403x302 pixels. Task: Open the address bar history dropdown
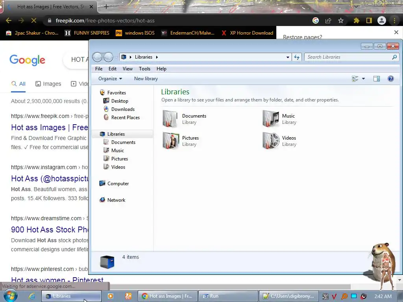click(x=288, y=57)
